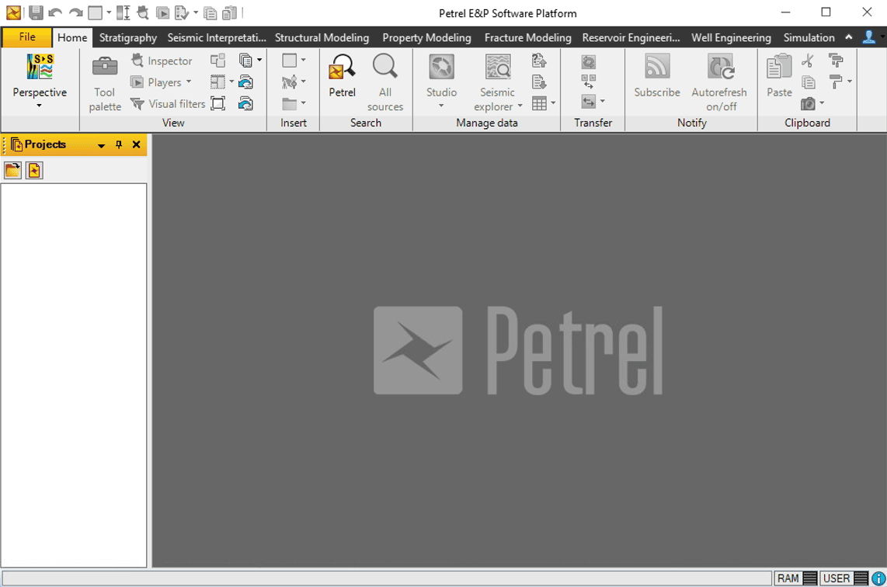The width and height of the screenshot is (887, 587).
Task: Click the Visual filters funnel icon
Action: (137, 103)
